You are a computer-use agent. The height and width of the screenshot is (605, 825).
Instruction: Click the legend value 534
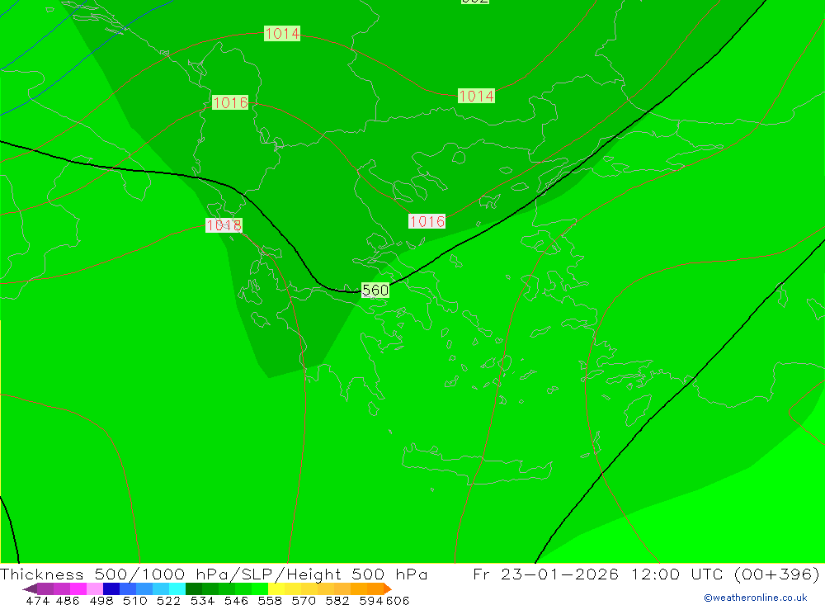[x=203, y=601]
